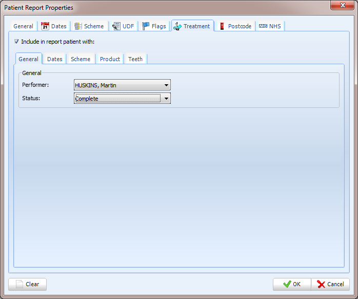The width and height of the screenshot is (358, 299).
Task: Open the Product sub-tab
Action: click(x=110, y=59)
